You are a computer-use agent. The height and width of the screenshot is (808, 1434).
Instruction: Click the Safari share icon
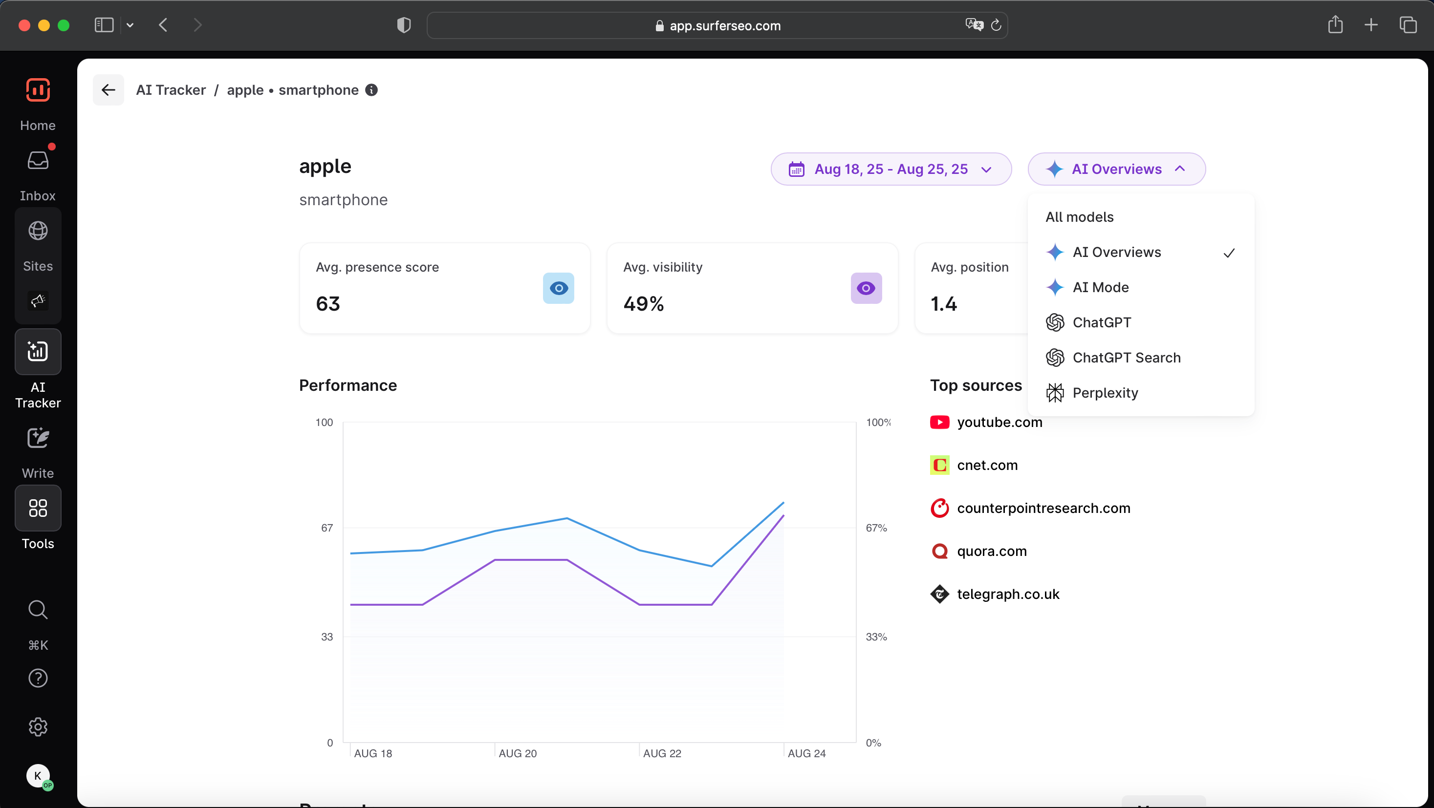point(1335,25)
